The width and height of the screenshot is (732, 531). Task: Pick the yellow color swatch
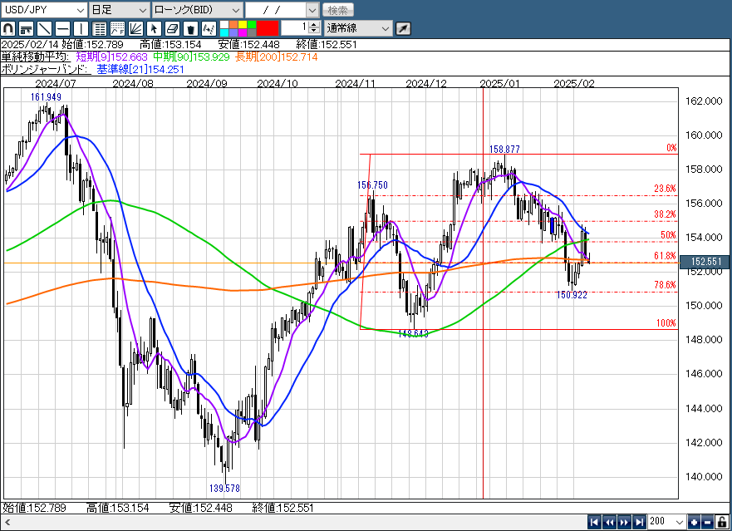point(243,25)
